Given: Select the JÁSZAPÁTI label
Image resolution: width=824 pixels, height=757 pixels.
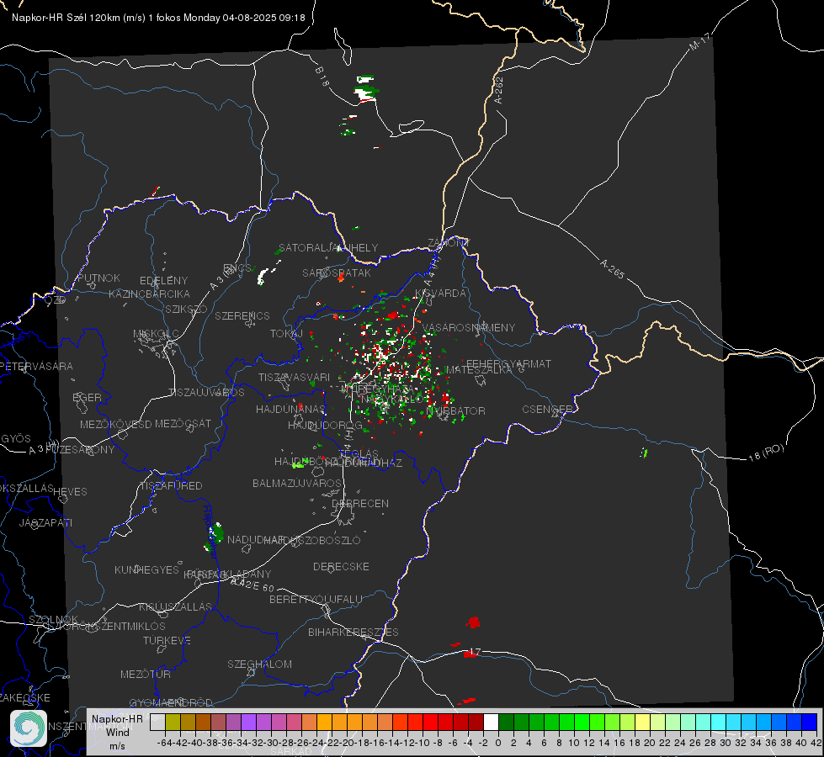Looking at the screenshot, I should pos(45,522).
